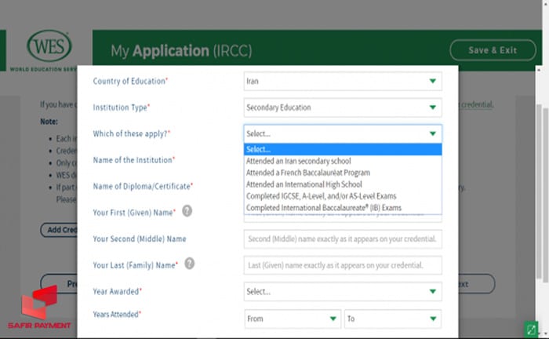Viewport: 549px width, 339px height.
Task: Click the Last (Family) Name input field
Action: [x=342, y=265]
